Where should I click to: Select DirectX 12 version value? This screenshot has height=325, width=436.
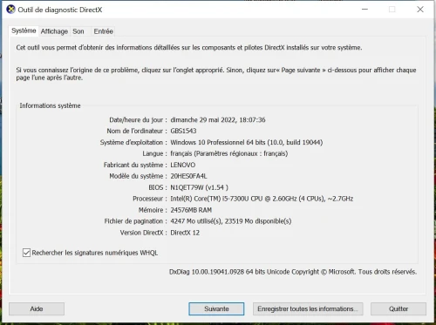(x=185, y=233)
